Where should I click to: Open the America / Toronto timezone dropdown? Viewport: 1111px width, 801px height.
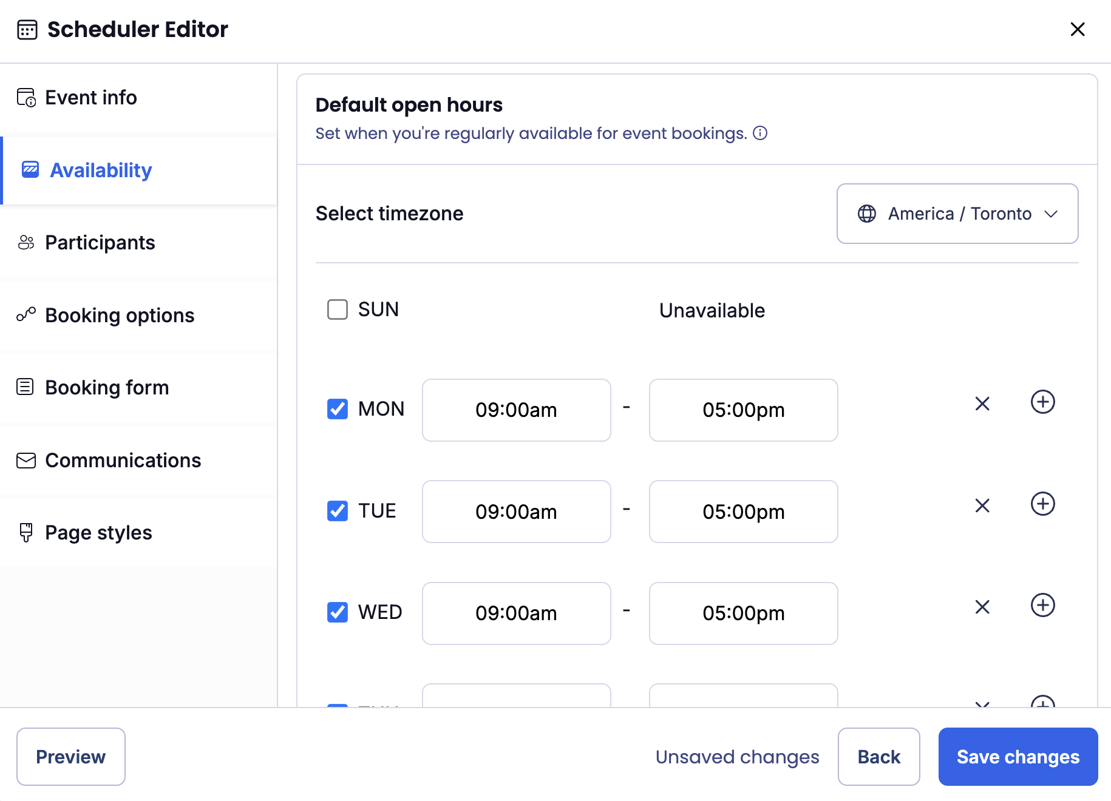(x=957, y=214)
